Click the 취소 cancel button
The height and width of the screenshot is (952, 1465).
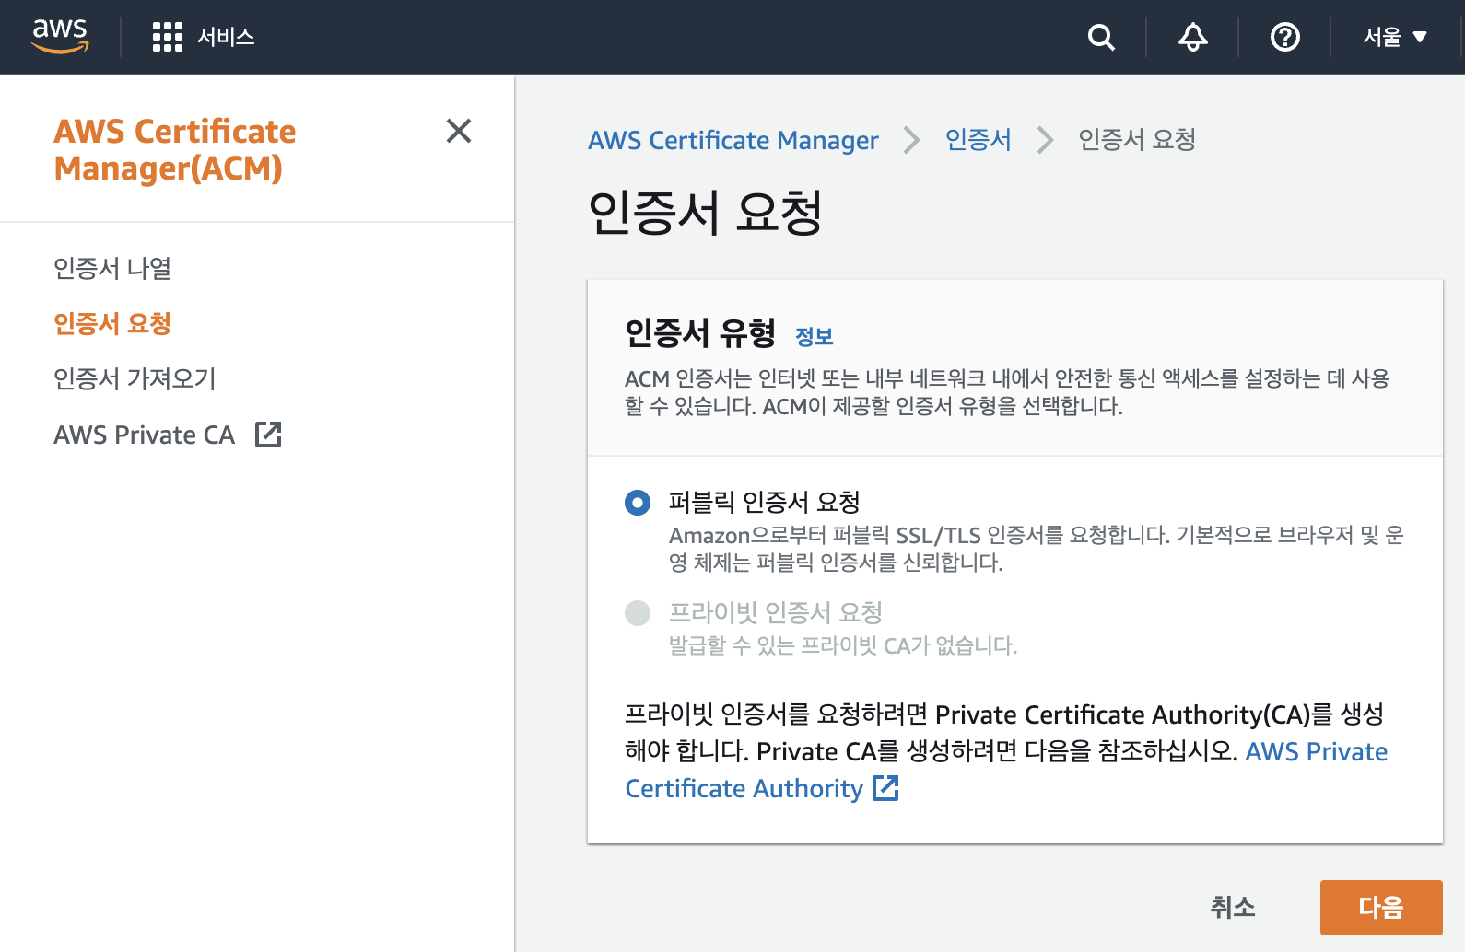[1233, 908]
